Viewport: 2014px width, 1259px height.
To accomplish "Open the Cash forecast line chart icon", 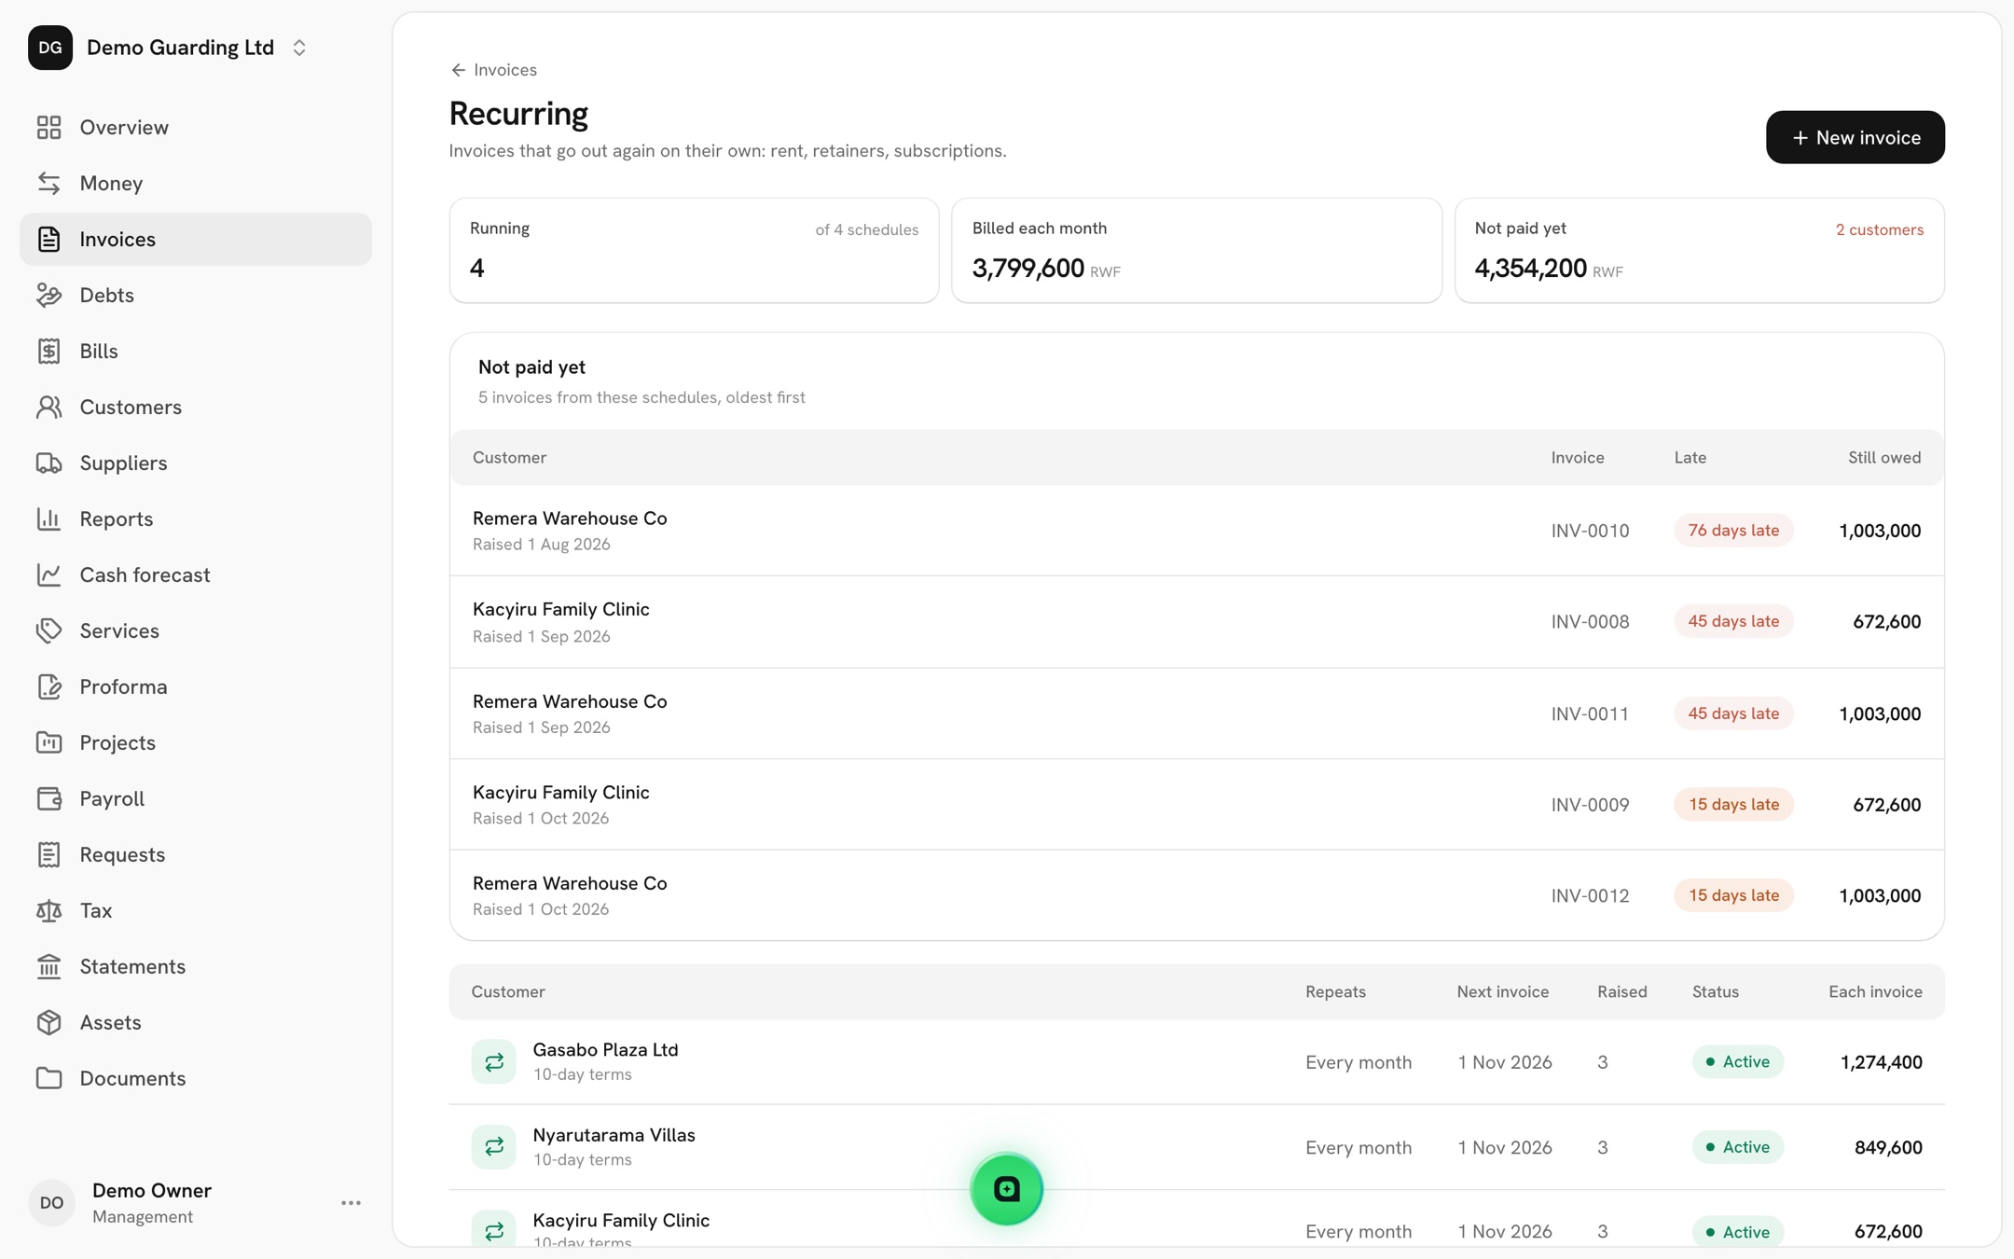I will pos(48,574).
